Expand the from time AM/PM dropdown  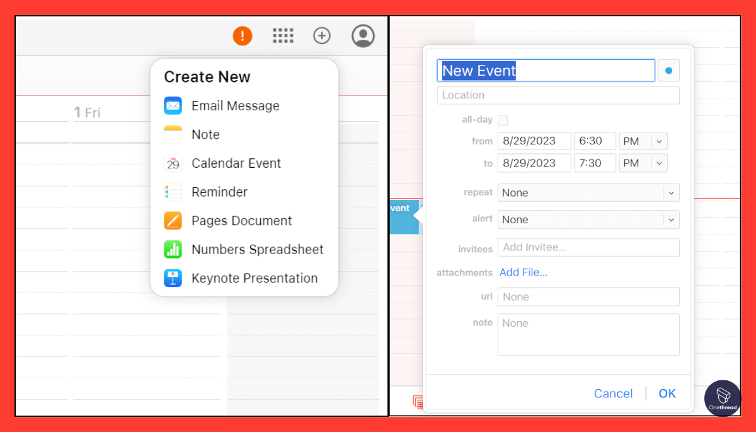point(643,141)
